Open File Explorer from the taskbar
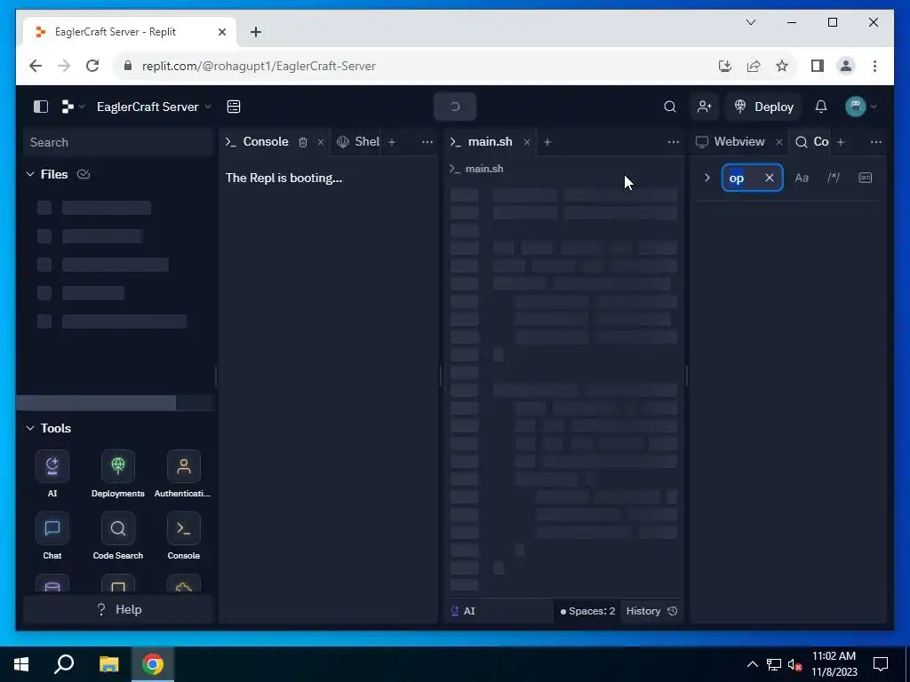910x682 pixels. [108, 664]
